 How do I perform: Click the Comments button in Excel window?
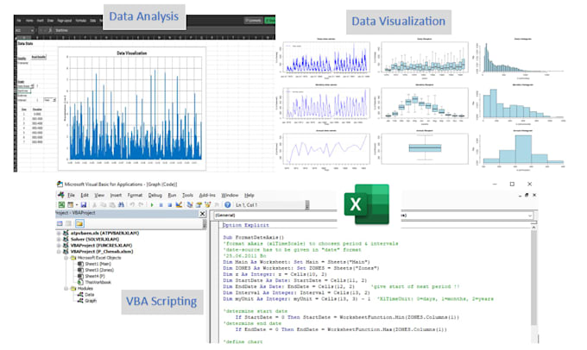tap(253, 21)
